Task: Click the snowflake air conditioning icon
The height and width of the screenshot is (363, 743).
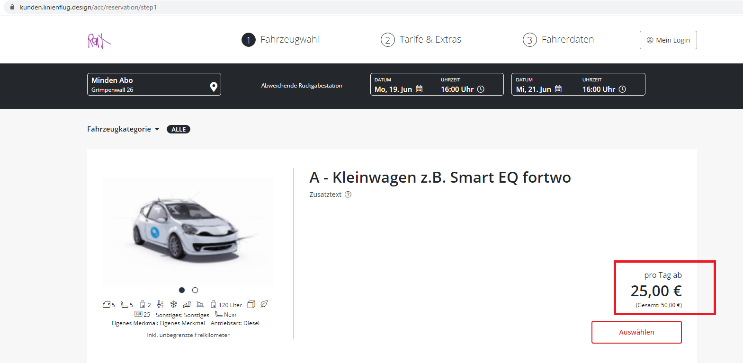Action: click(174, 304)
